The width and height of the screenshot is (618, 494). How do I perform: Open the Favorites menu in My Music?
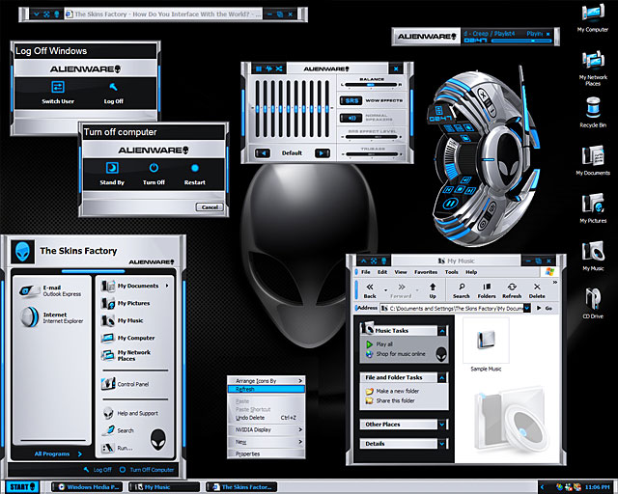(426, 272)
